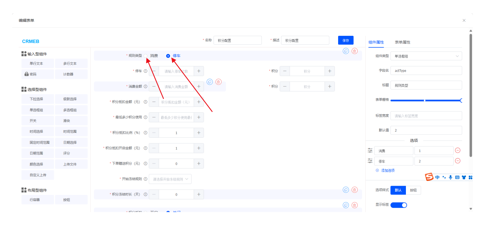Click the 标题 field containing 规则类型
This screenshot has width=485, height=242.
tap(426, 85)
